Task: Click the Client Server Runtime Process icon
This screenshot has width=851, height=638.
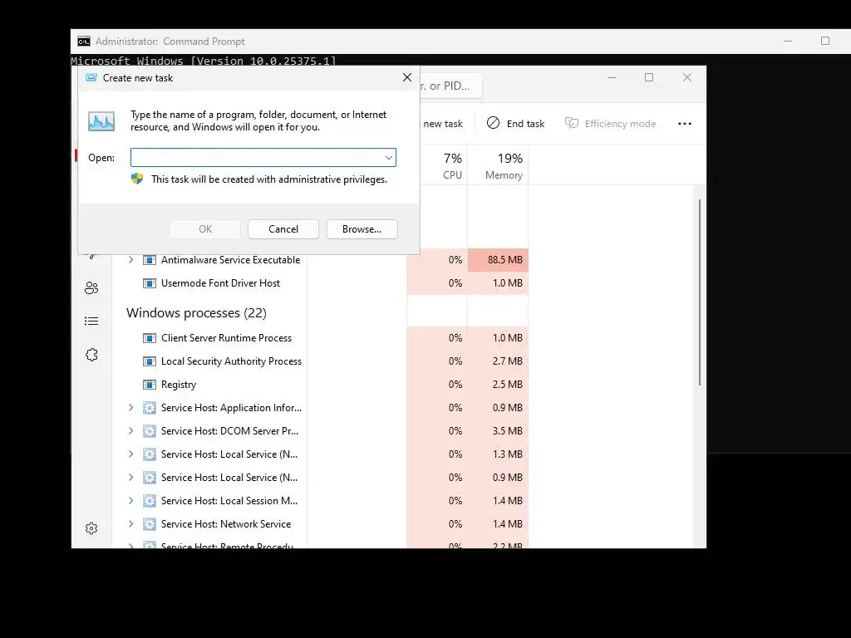Action: [x=150, y=338]
